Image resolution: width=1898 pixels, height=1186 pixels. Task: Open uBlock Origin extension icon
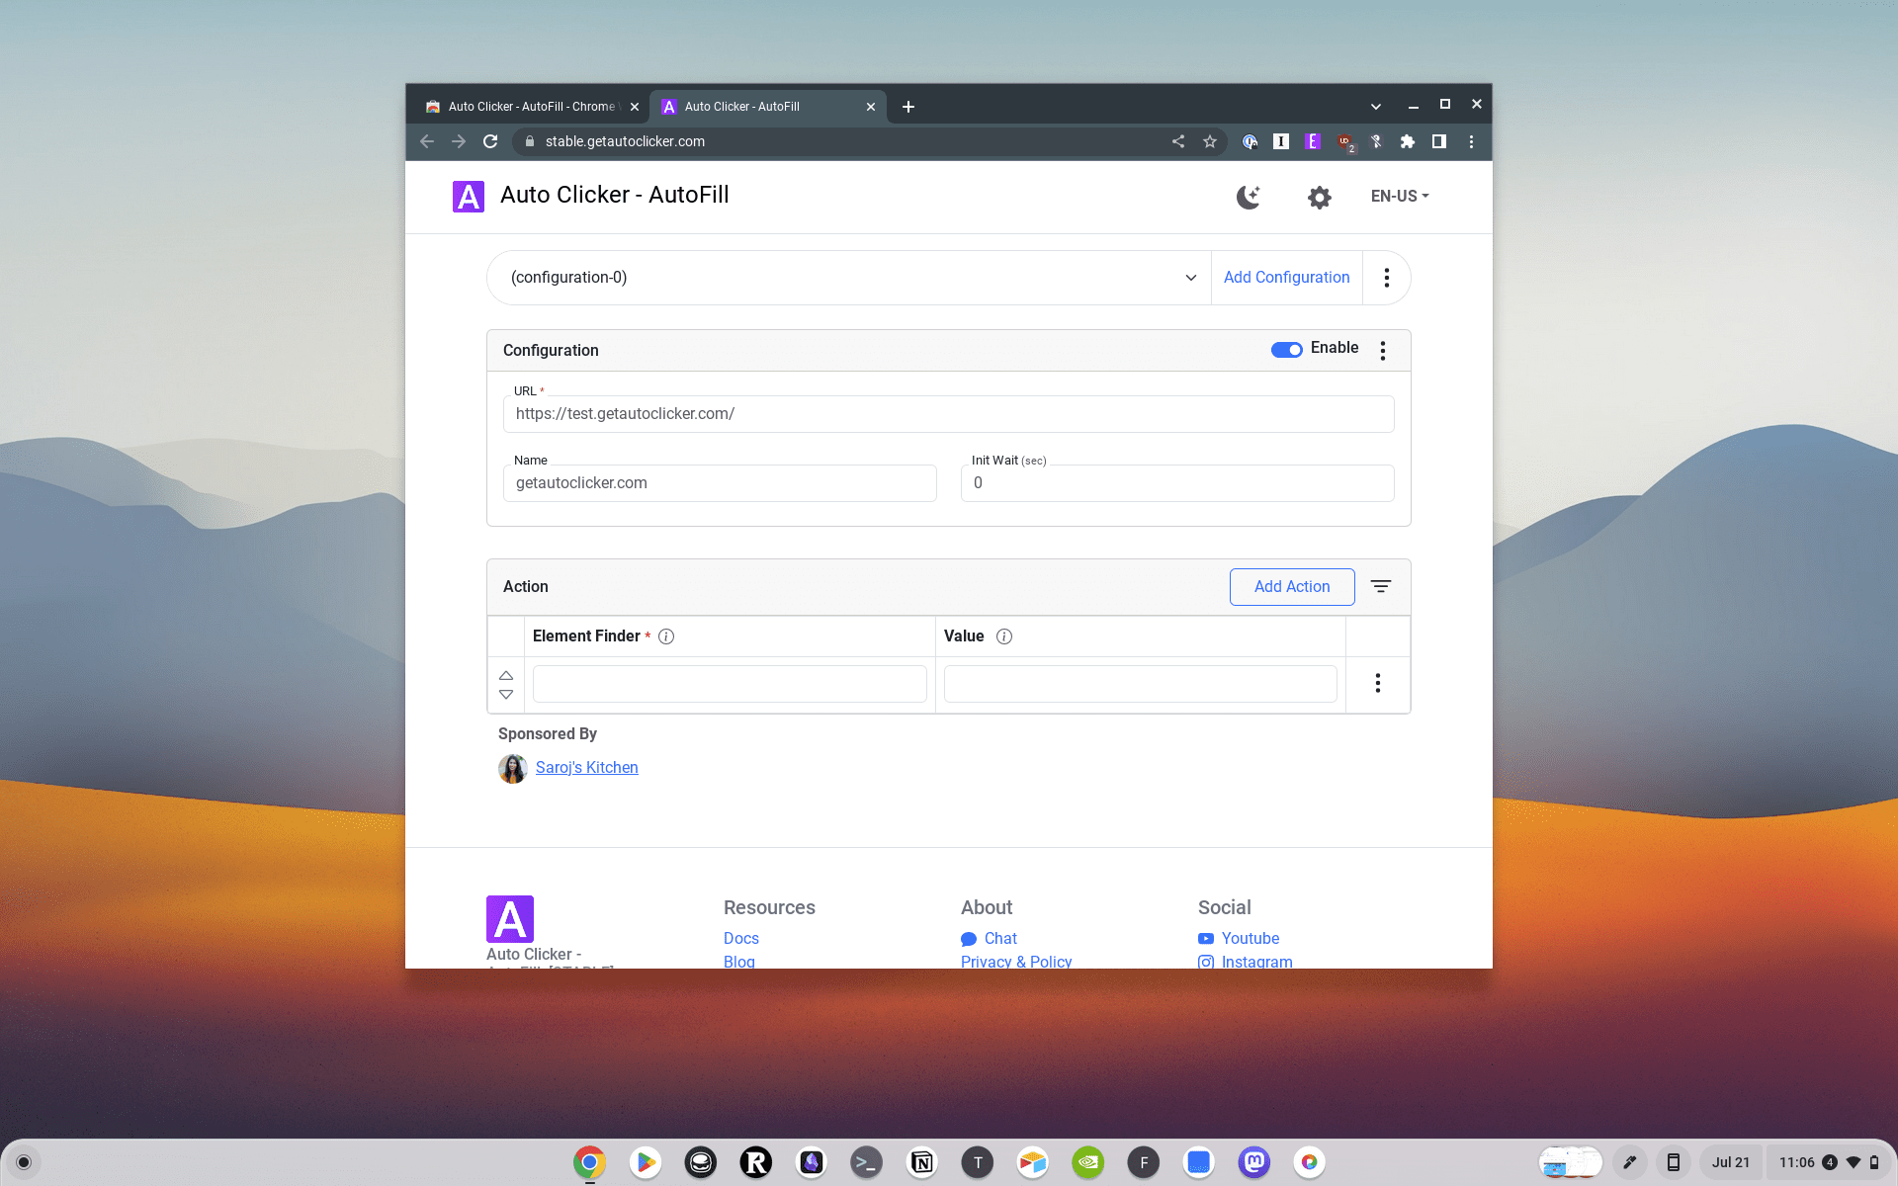(1345, 142)
